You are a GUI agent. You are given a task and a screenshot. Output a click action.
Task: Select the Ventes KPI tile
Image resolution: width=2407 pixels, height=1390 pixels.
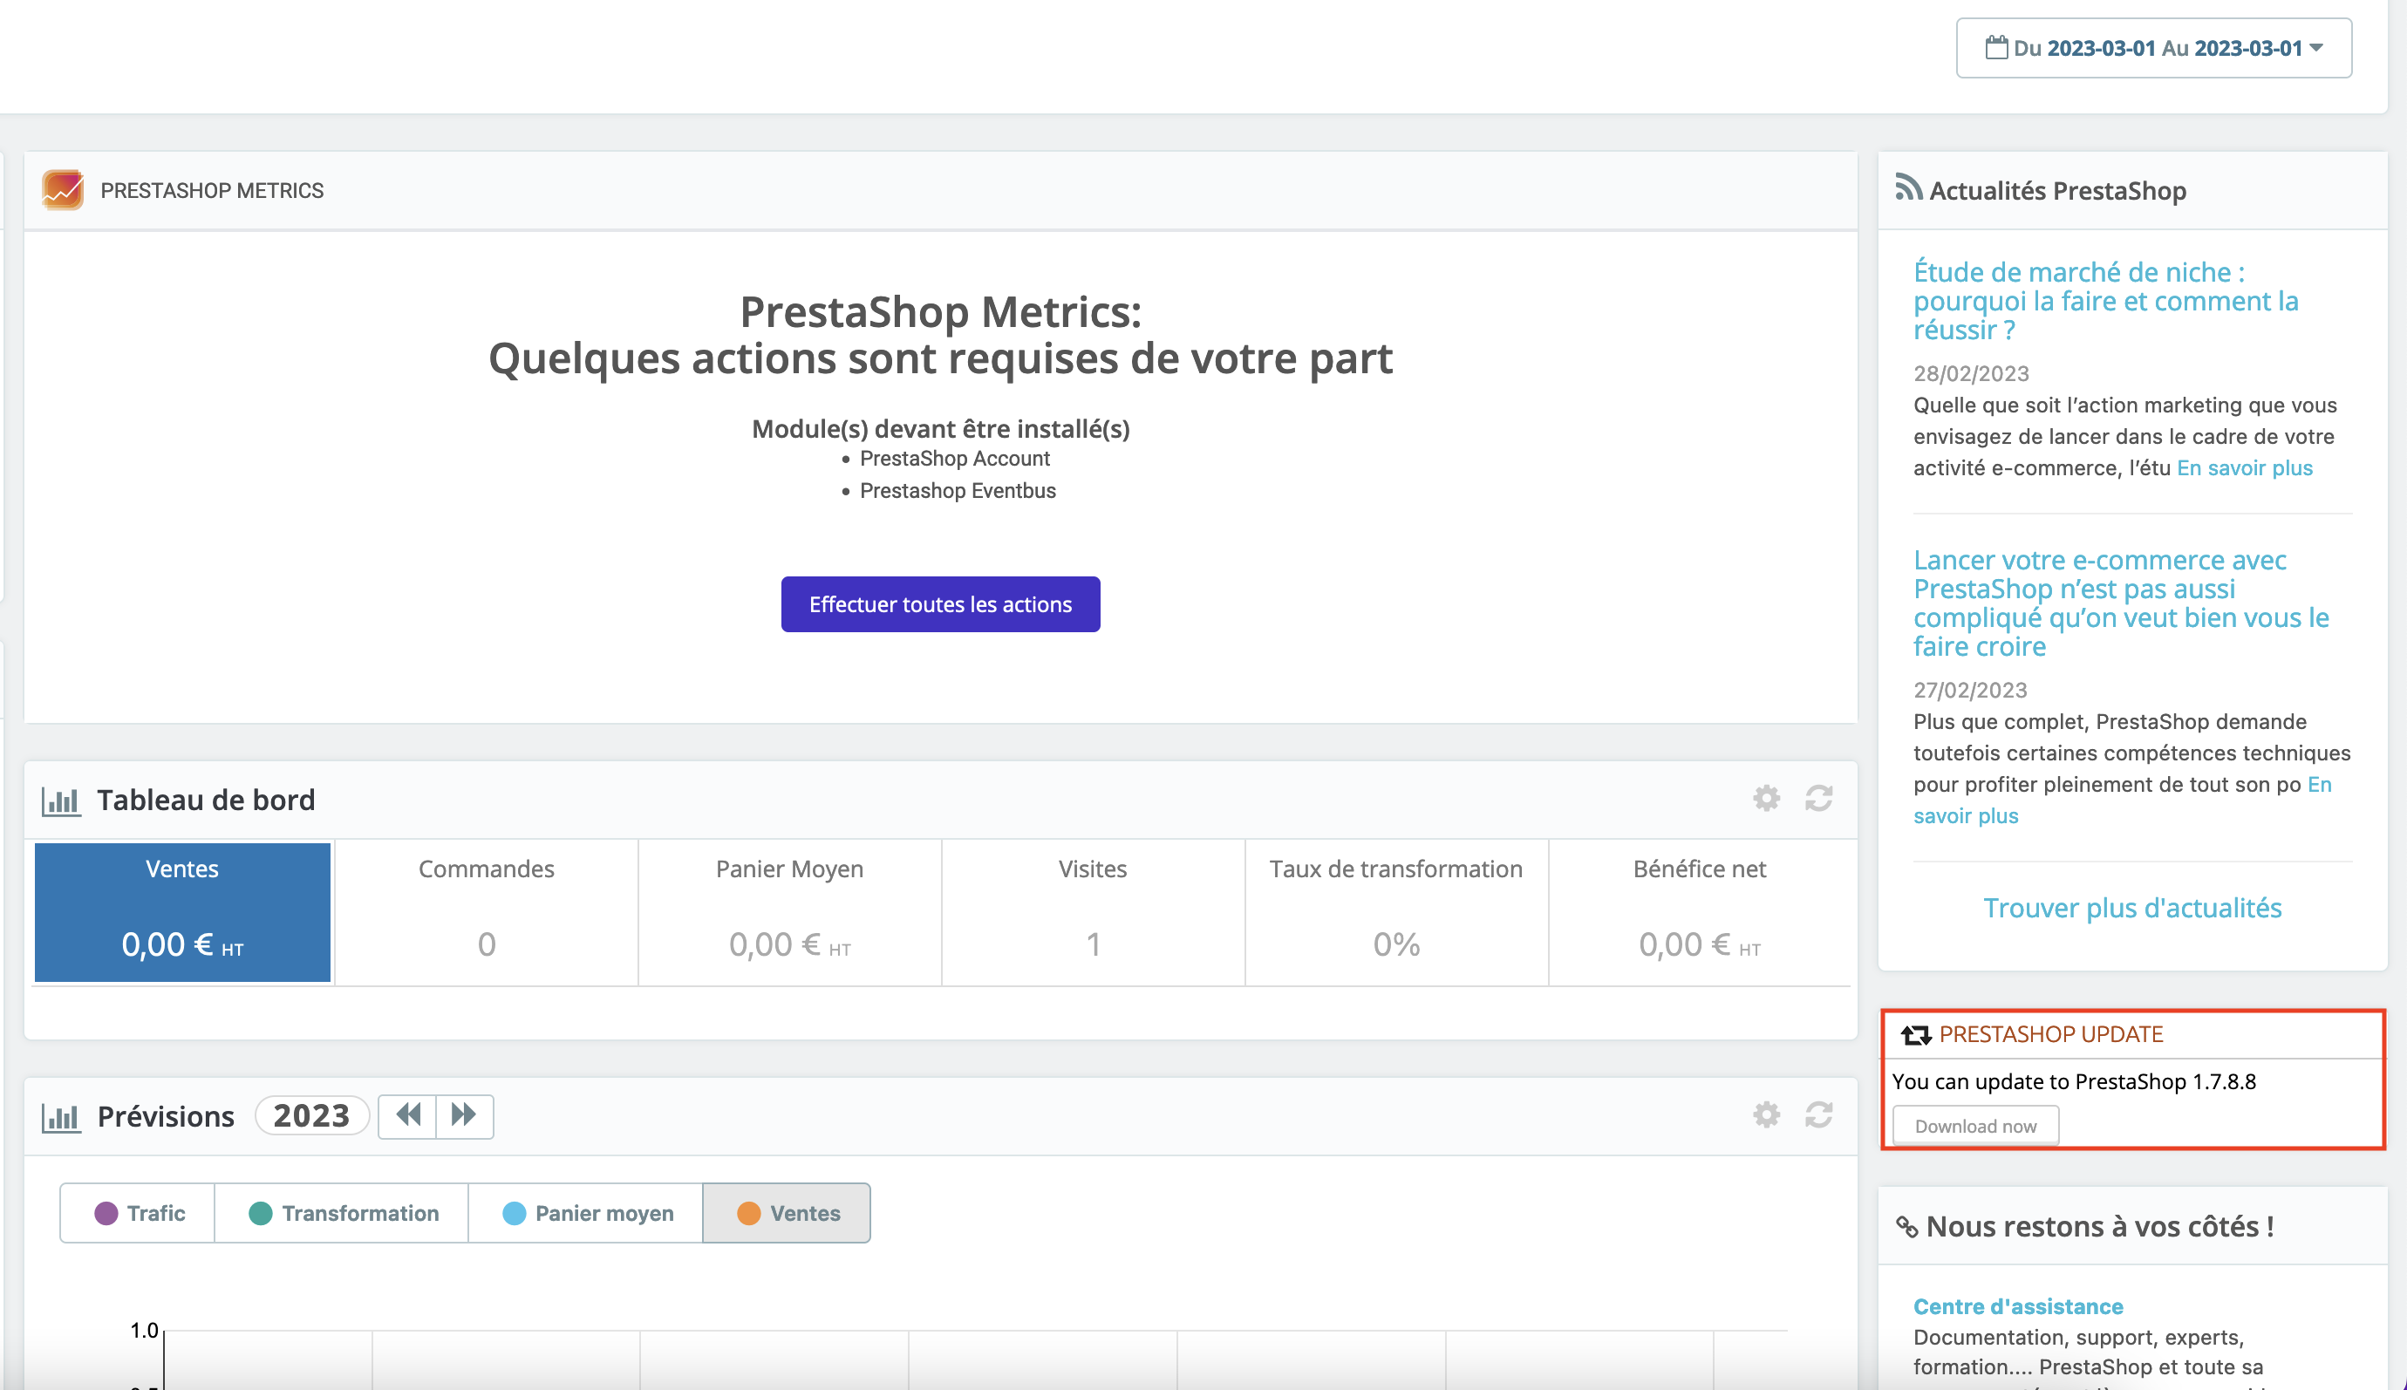point(182,912)
